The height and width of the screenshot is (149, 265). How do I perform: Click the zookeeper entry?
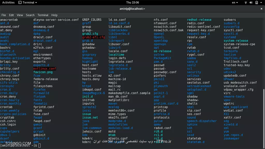point(231,138)
